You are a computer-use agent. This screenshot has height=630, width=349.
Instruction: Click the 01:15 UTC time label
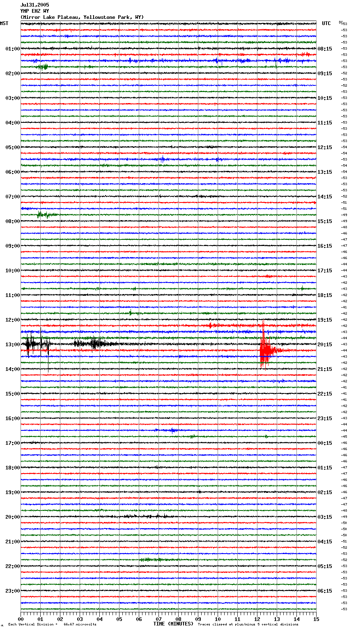325,468
